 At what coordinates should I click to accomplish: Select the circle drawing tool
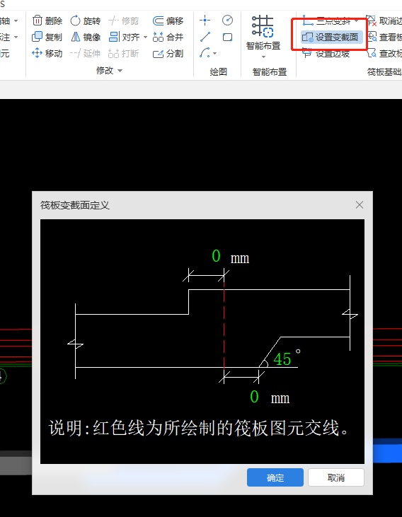(x=227, y=21)
